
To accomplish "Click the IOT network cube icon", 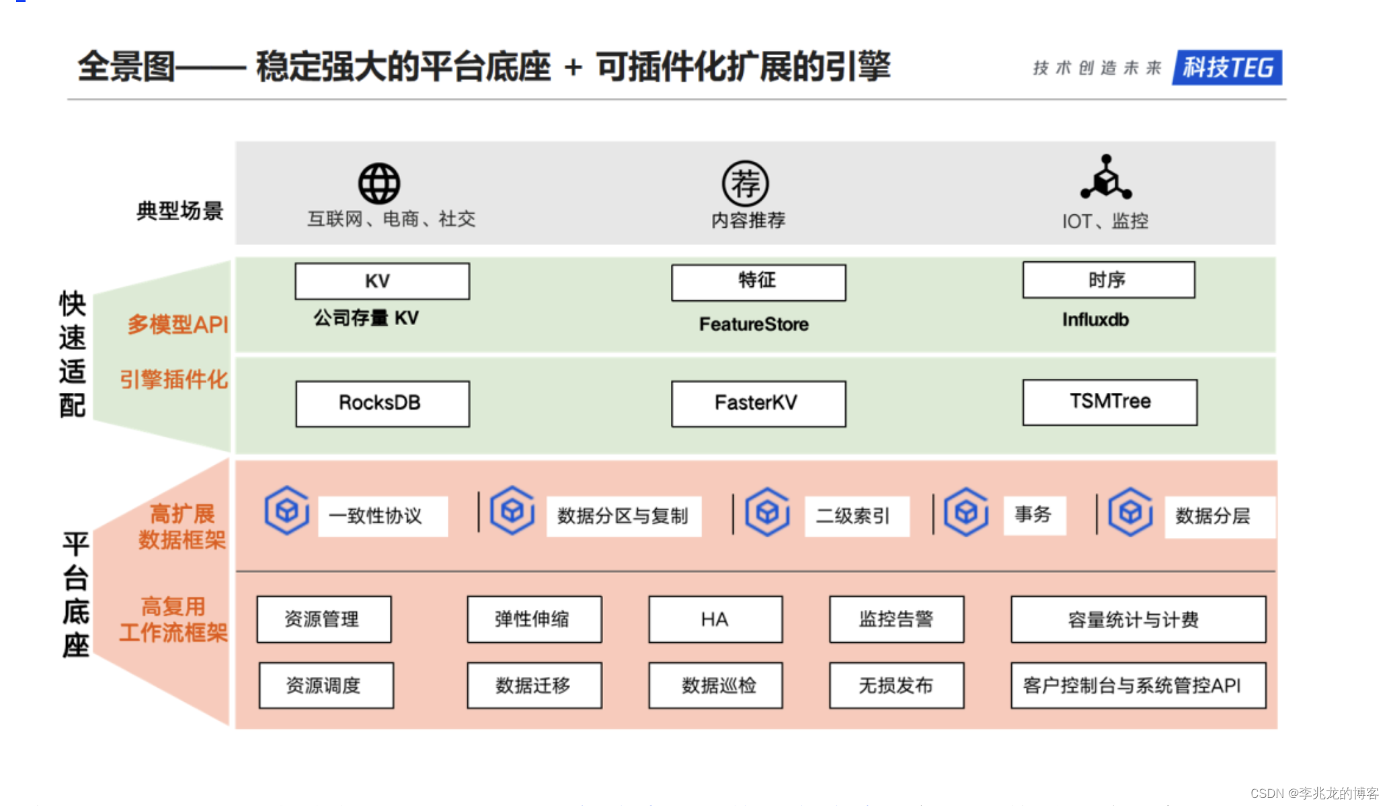I will [1106, 177].
